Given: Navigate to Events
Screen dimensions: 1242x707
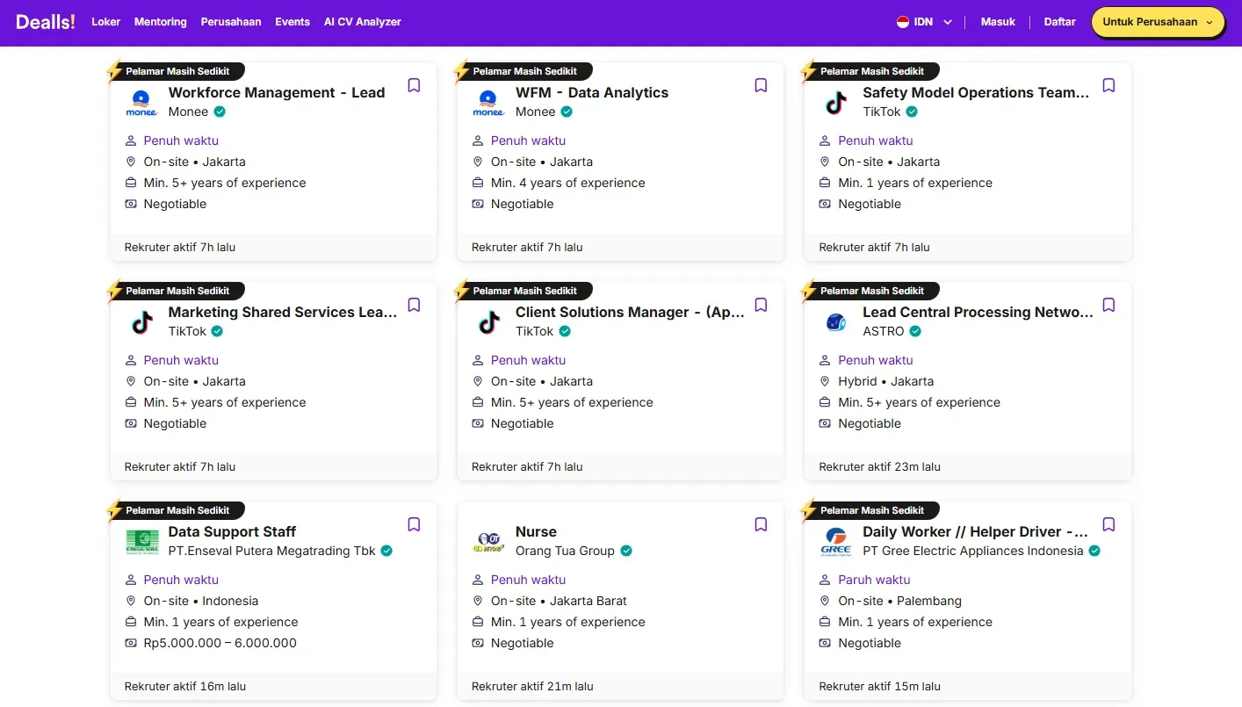Looking at the screenshot, I should point(292,22).
